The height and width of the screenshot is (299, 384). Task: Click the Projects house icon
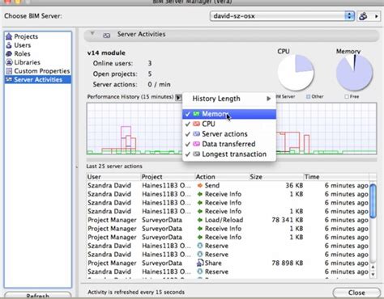(x=9, y=36)
